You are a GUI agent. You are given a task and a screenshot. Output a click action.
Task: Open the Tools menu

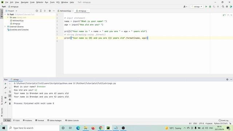point(52,2)
